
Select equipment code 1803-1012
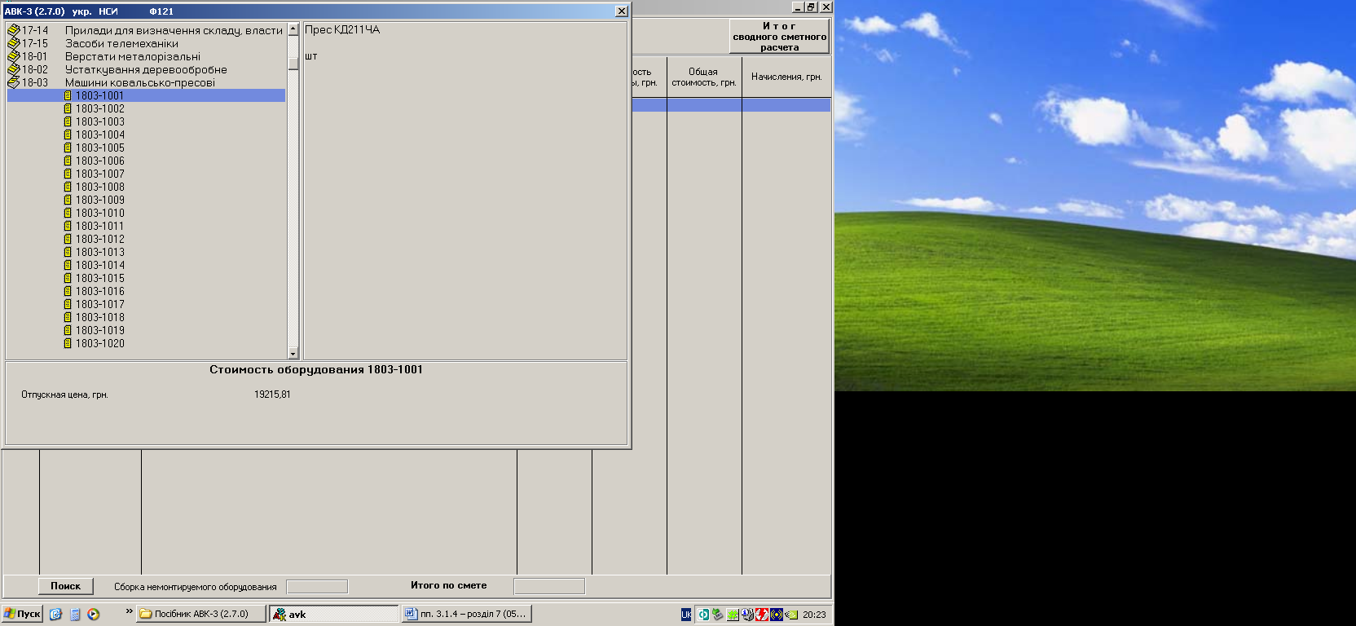pyautogui.click(x=99, y=239)
